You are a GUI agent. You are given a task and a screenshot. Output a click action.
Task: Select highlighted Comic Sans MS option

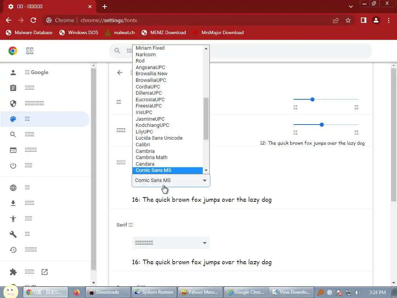167,170
